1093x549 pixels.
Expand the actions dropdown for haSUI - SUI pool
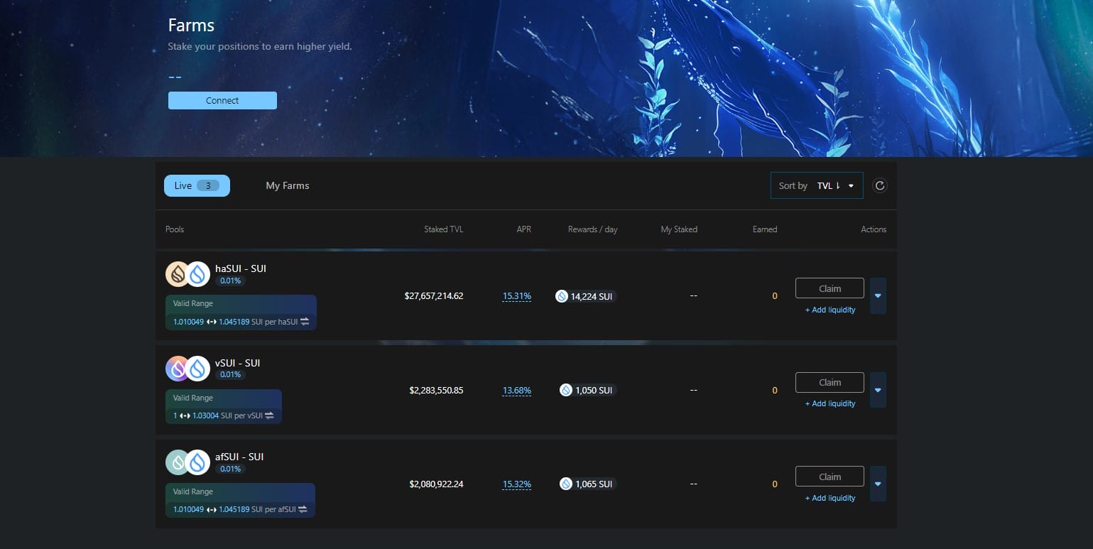[878, 295]
